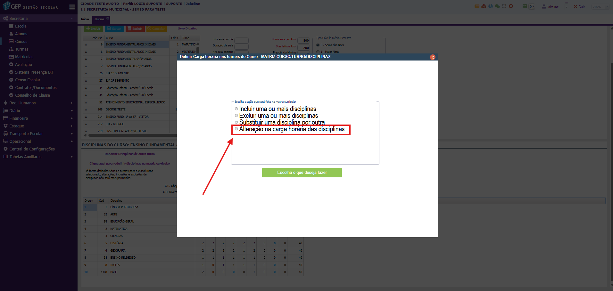Click Sair to log out
Viewport: 613px width, 291px height.
579,7
